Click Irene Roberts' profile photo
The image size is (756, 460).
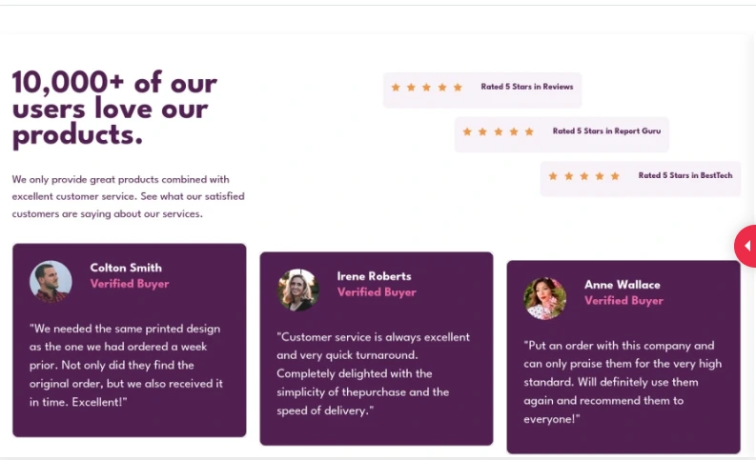298,290
